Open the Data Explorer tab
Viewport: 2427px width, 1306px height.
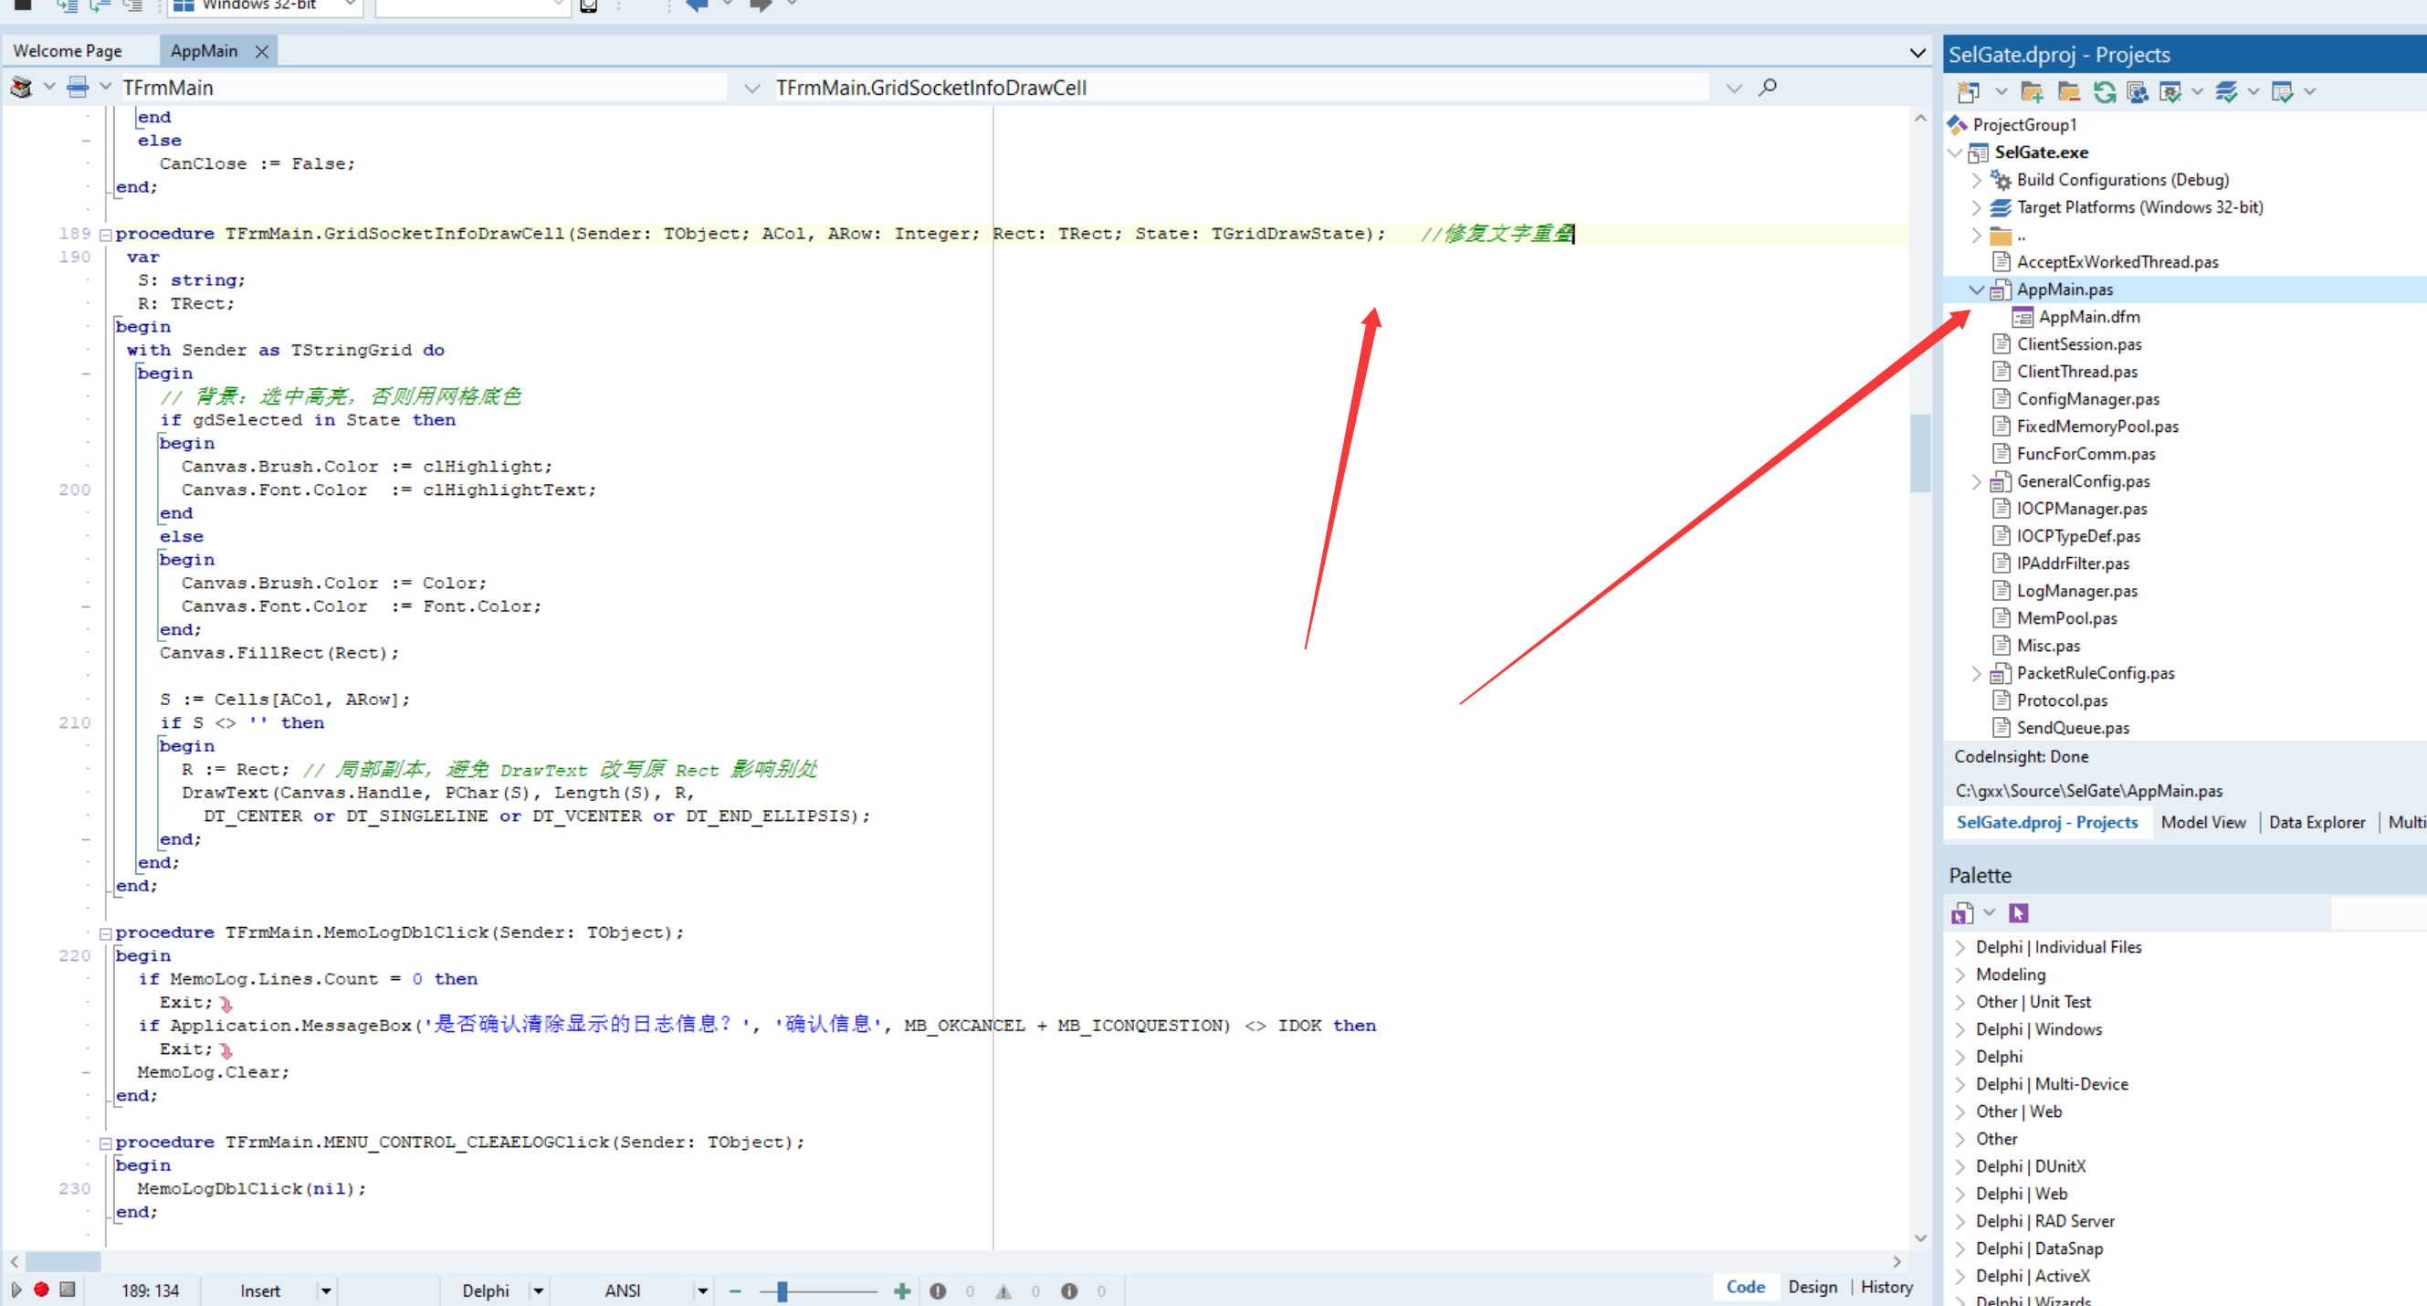pyautogui.click(x=2317, y=822)
